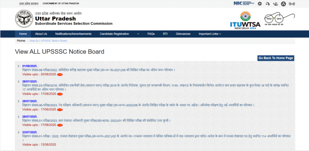Click the add users group icon
The height and width of the screenshot is (151, 309).
[x=275, y=4]
